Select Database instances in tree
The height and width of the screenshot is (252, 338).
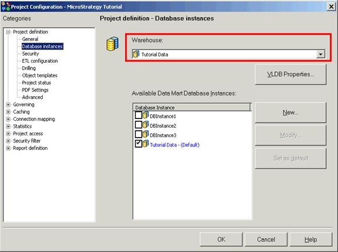[x=42, y=46]
